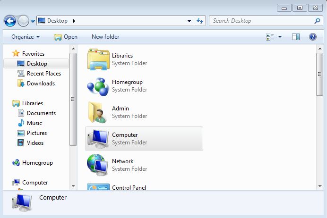Open the recent pages dropdown arrow
Viewport: 327px width, 218px height.
(33, 21)
